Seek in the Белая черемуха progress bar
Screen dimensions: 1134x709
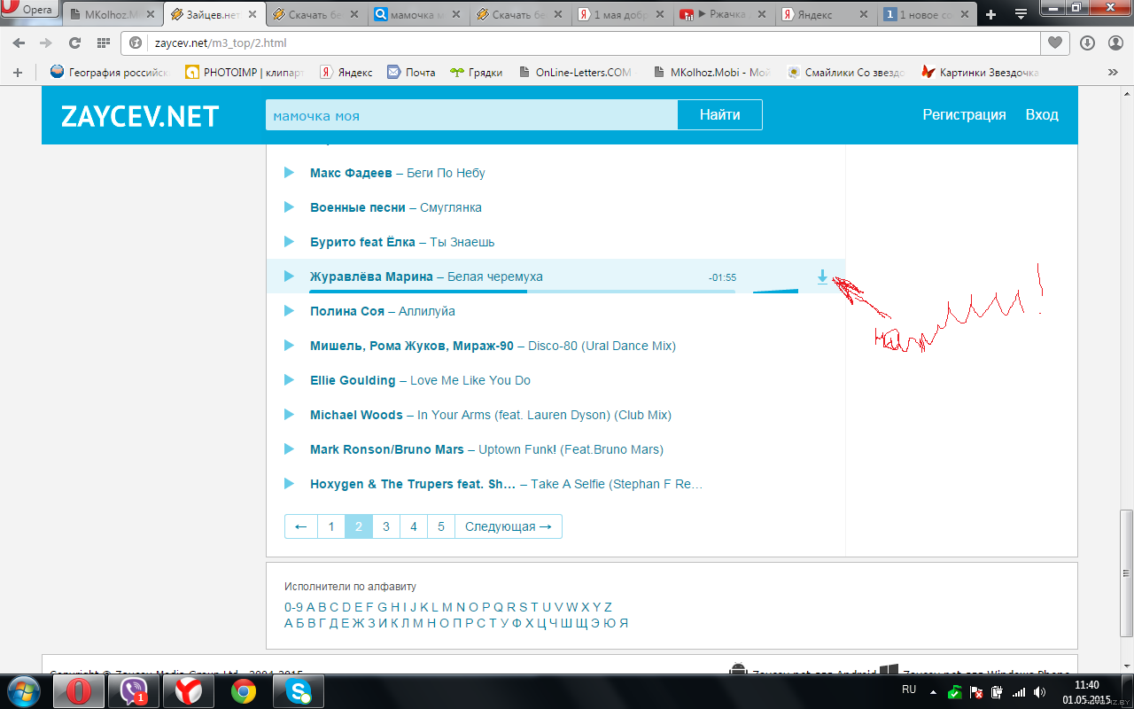(522, 291)
